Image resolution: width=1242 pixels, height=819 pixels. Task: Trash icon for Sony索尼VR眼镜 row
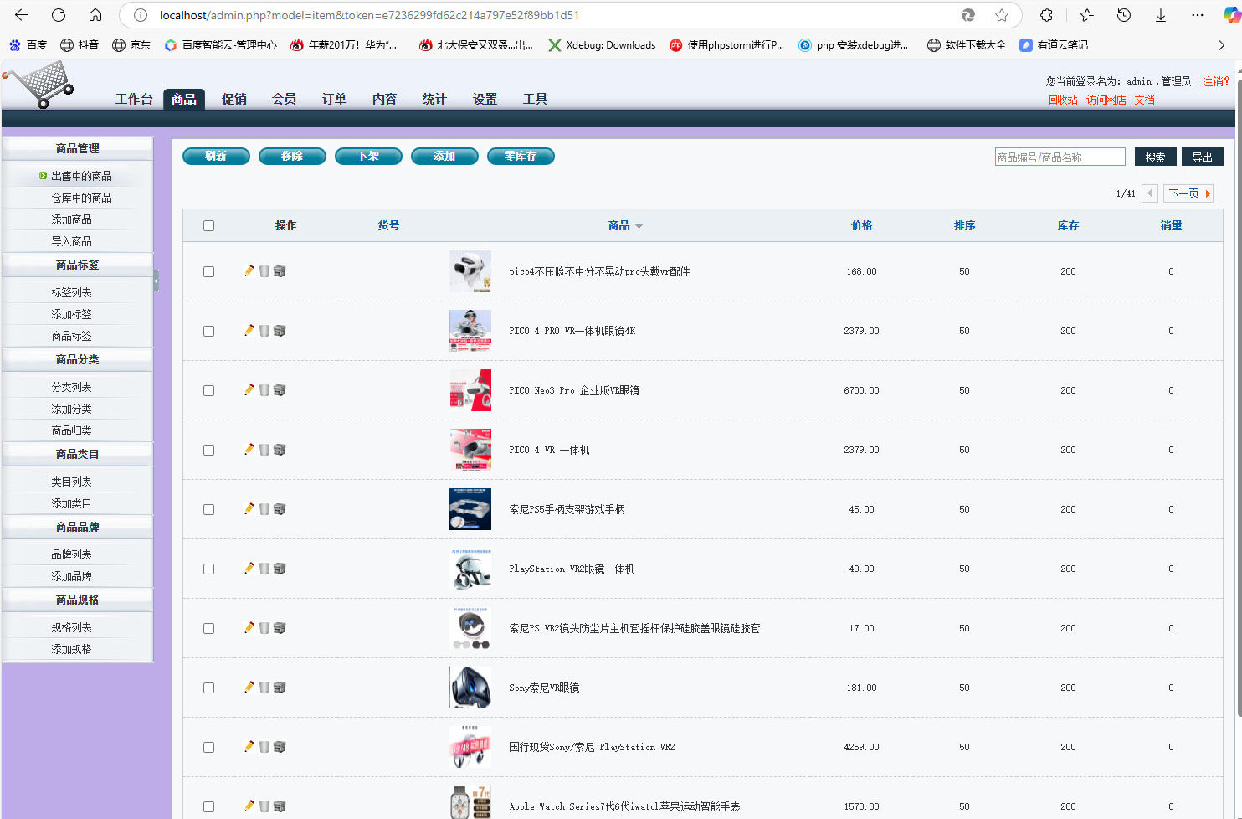point(264,688)
